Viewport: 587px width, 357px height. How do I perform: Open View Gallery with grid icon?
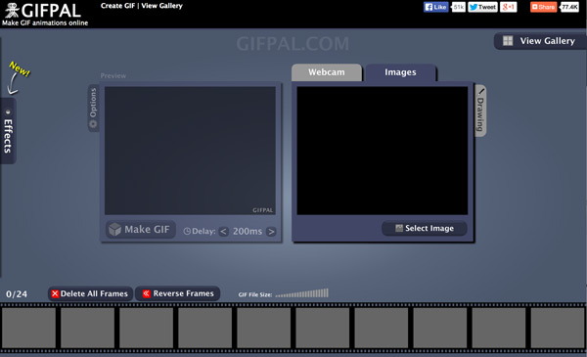coord(540,41)
